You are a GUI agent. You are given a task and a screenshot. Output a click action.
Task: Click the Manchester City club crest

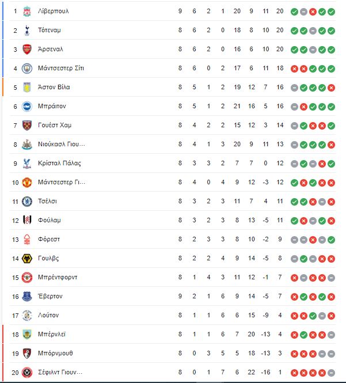coord(27,69)
